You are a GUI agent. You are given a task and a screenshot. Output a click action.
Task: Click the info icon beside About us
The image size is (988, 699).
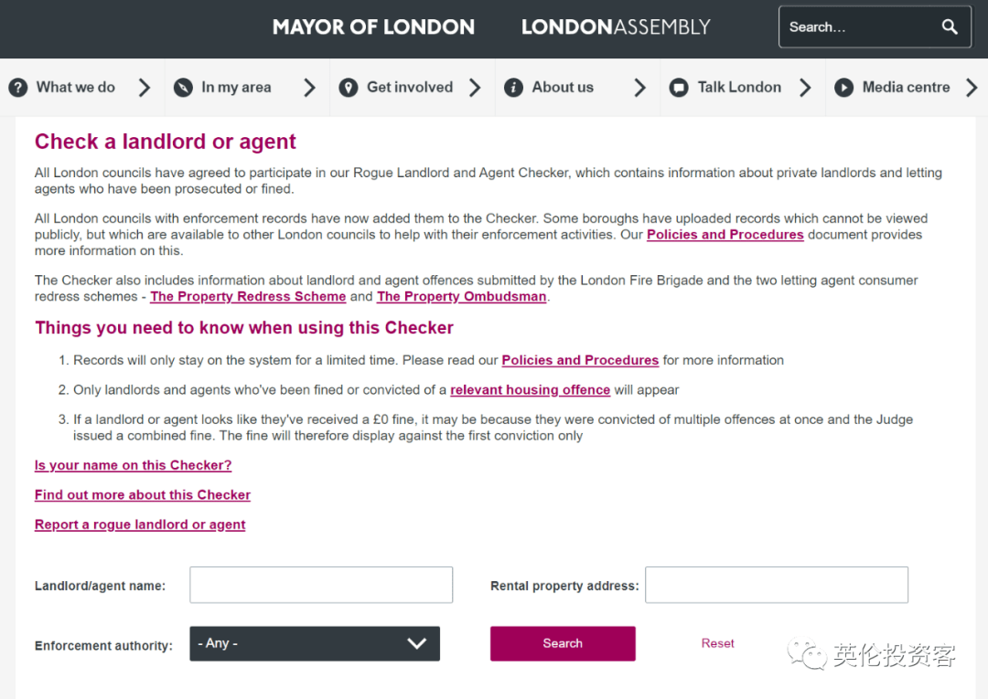coord(513,88)
